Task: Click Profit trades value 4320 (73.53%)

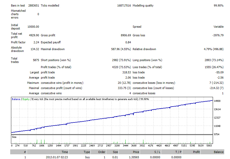Action: (121, 67)
